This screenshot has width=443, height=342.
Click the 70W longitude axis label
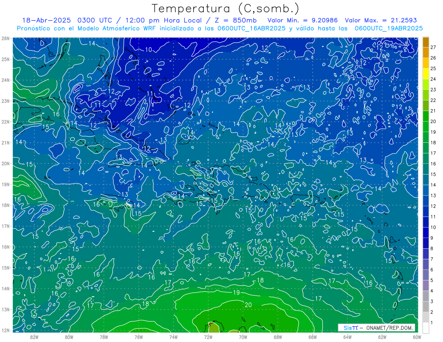(243, 337)
